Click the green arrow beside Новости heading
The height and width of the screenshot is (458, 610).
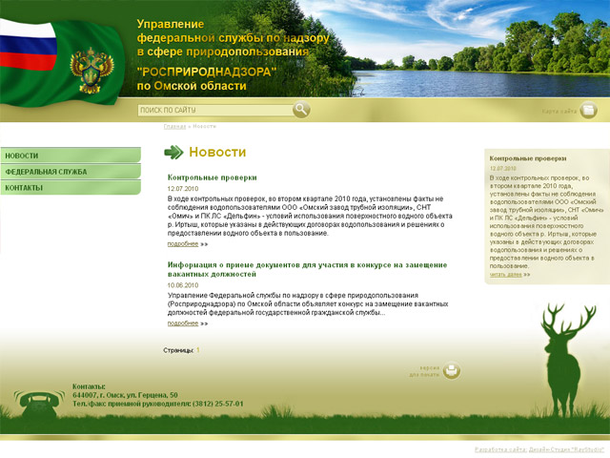(173, 153)
